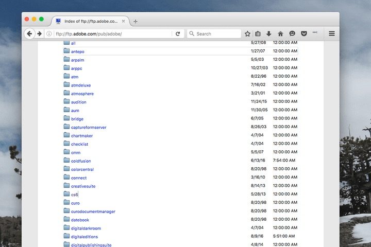Viewport: 371px width, 247px height.
Task: Click the smiley face toolbar icon
Action: (292, 33)
